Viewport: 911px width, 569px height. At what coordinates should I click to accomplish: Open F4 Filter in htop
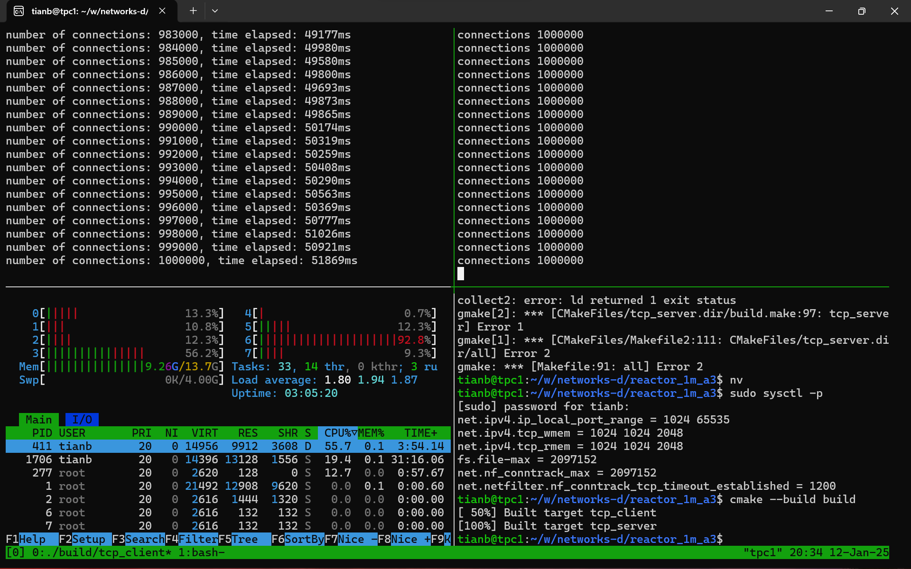point(197,539)
